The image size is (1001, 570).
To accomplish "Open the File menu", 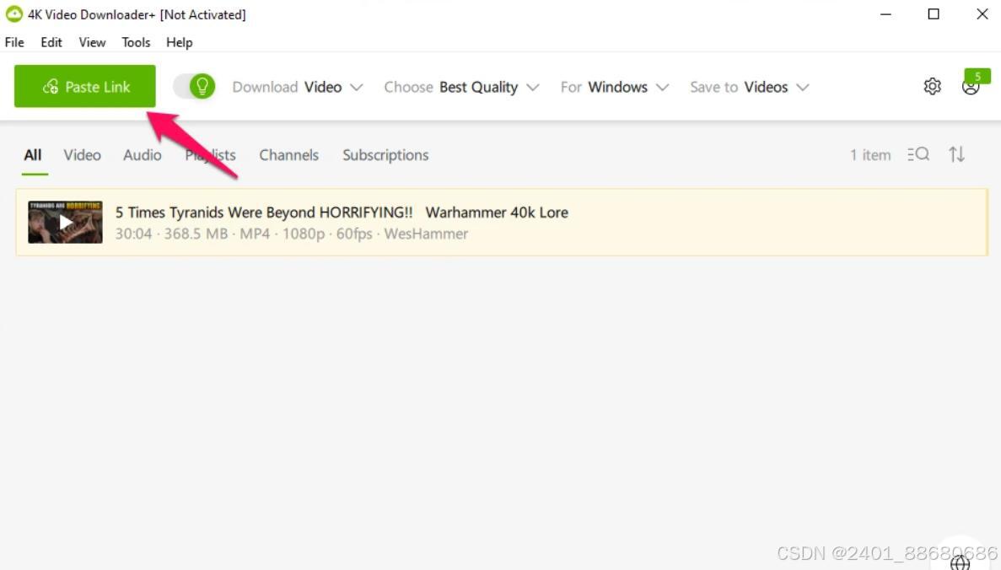I will click(14, 42).
